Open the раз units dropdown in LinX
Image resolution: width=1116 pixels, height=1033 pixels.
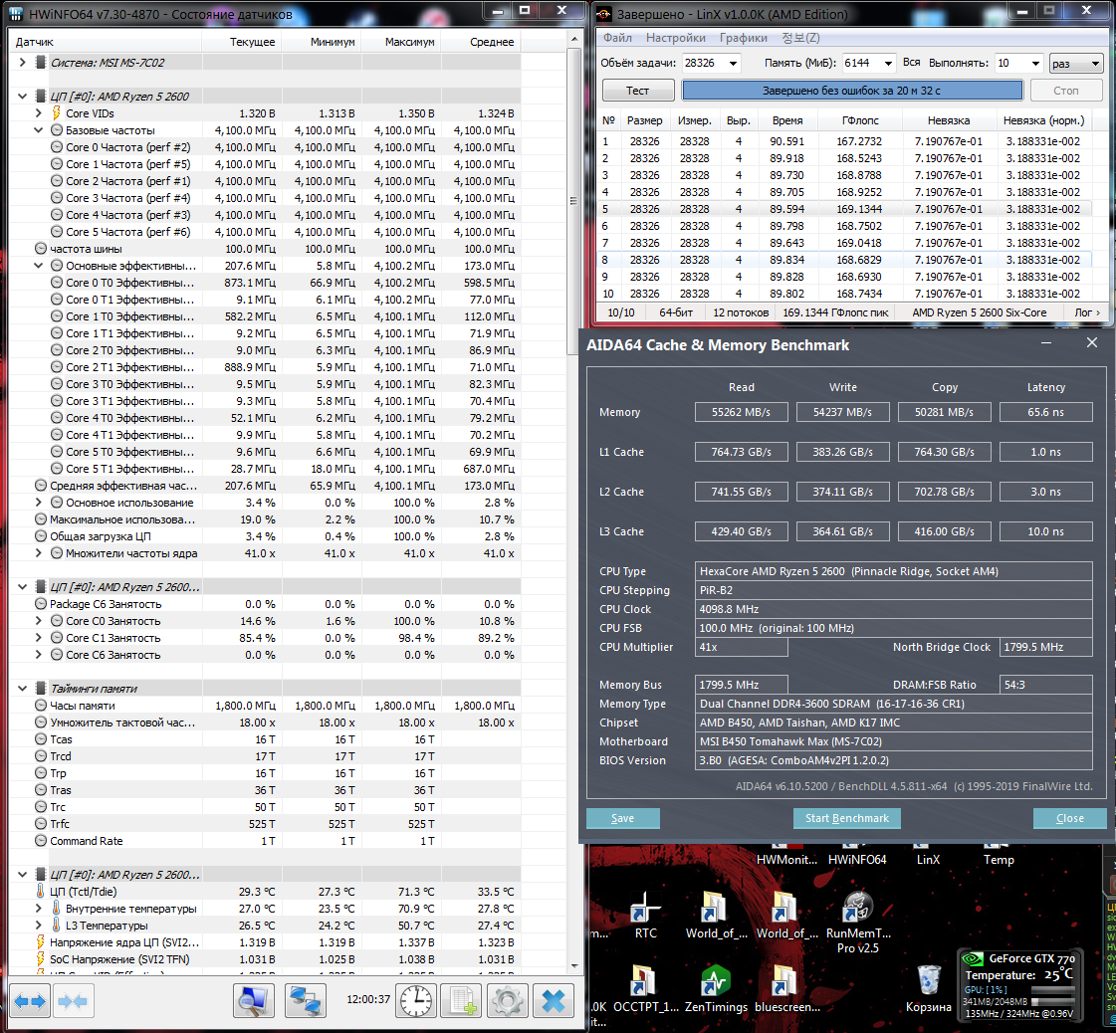coord(1076,64)
